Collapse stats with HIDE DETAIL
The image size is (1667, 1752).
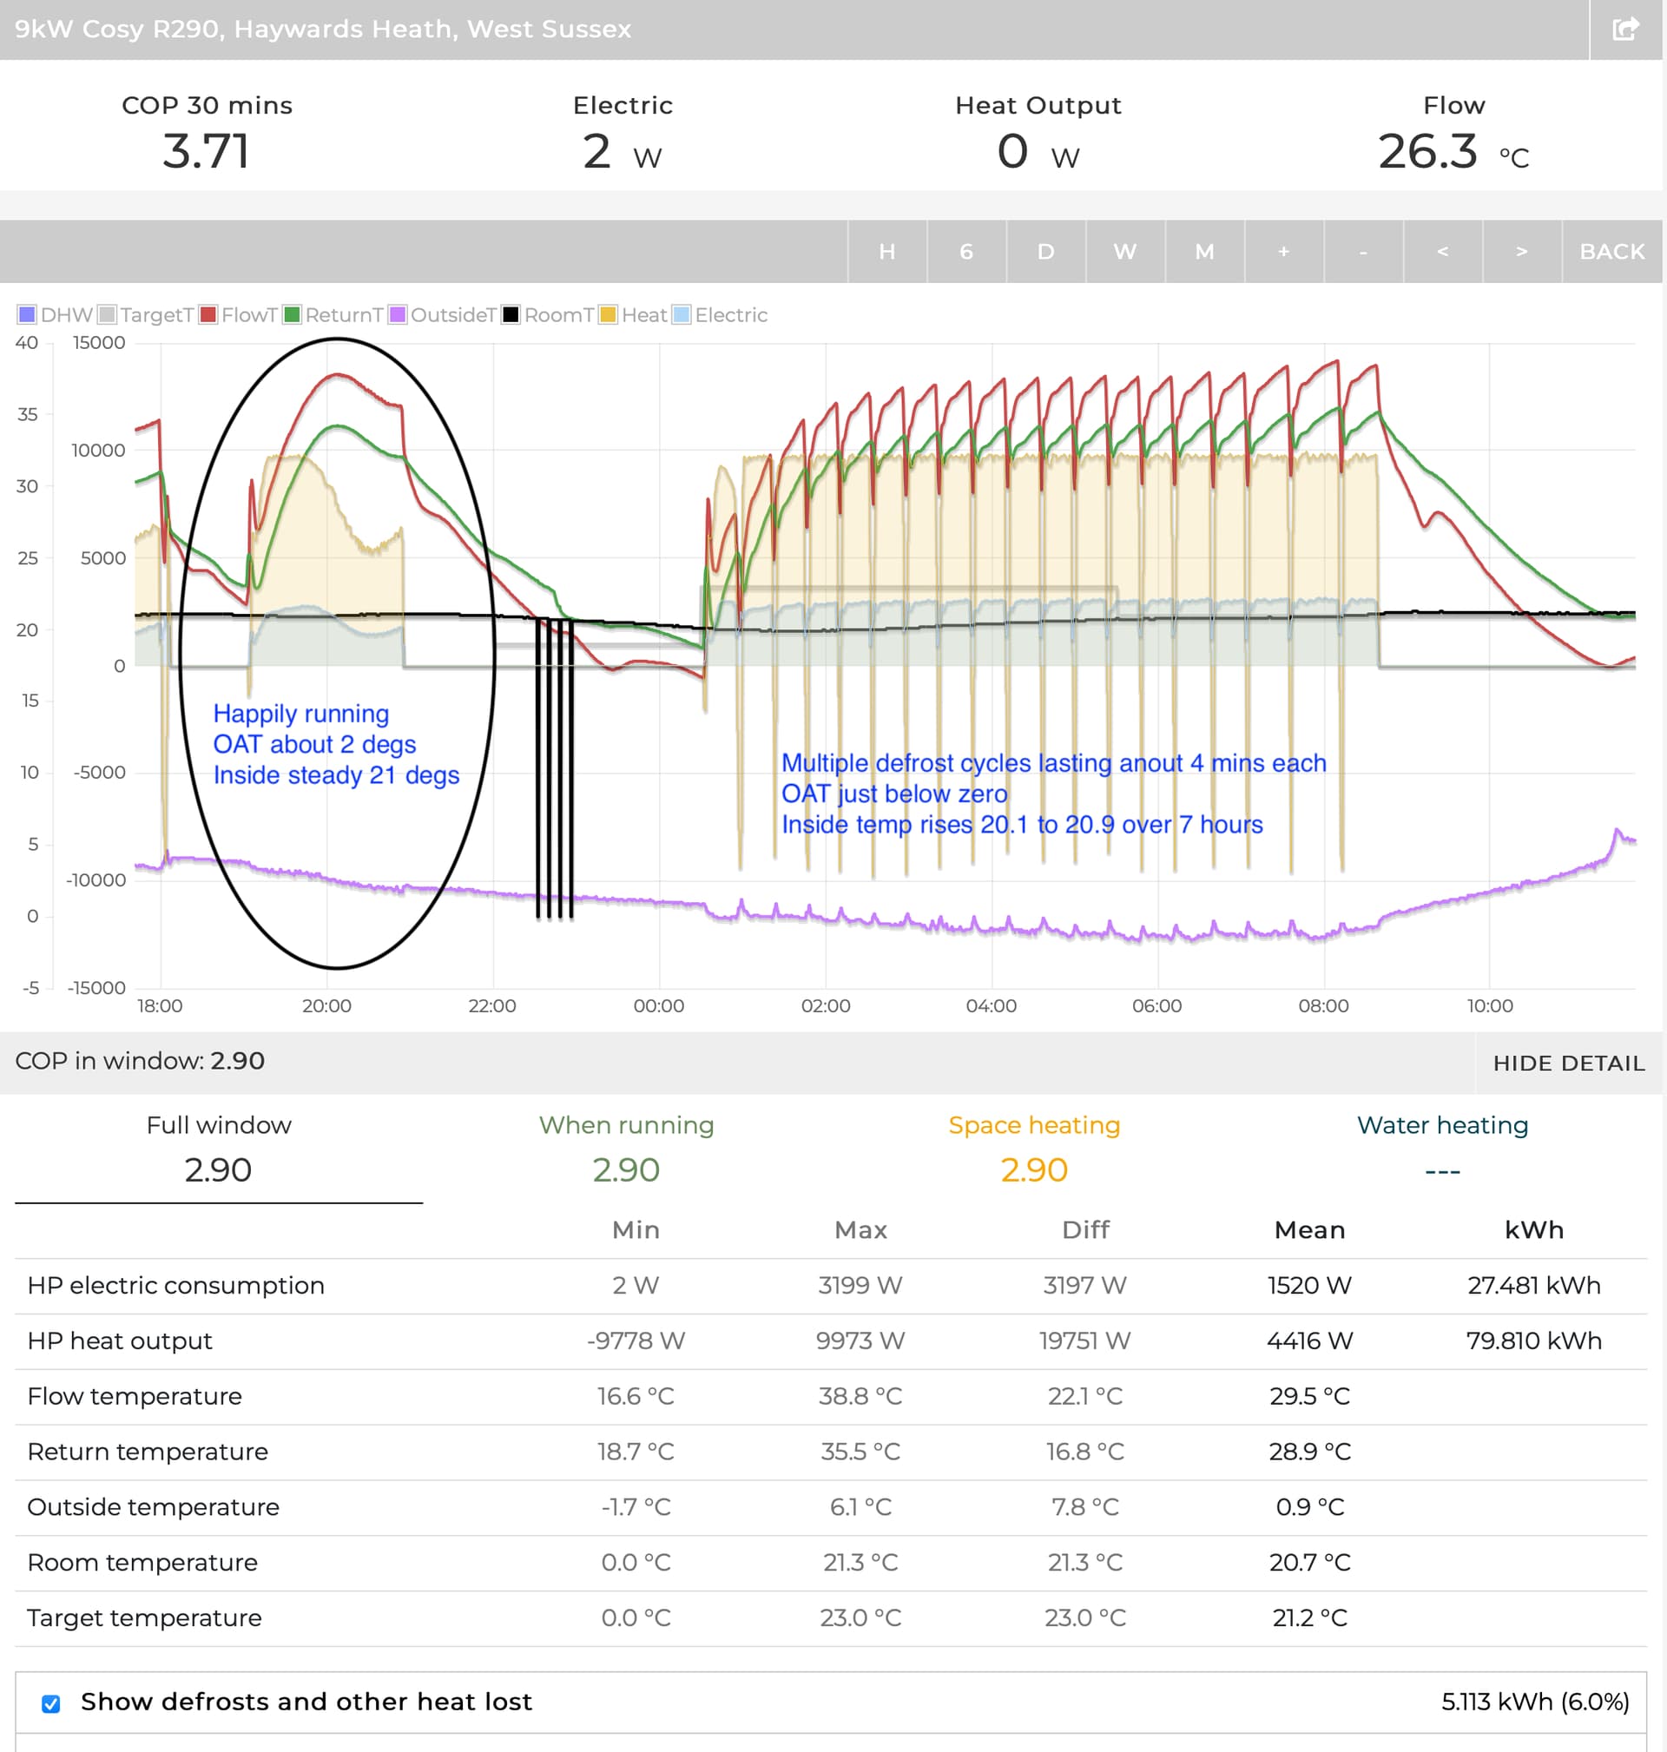tap(1568, 1063)
